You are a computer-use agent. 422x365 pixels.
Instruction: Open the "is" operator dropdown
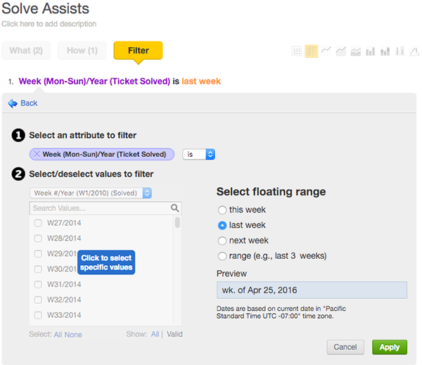[198, 154]
